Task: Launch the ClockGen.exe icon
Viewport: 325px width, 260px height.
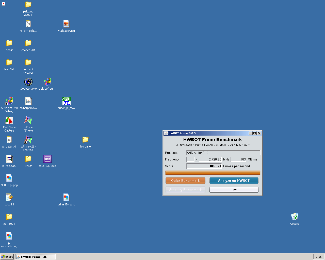Action: pyautogui.click(x=28, y=82)
